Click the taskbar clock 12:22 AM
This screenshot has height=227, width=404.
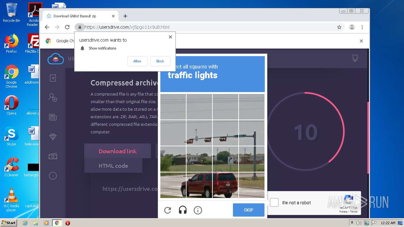tap(388, 223)
